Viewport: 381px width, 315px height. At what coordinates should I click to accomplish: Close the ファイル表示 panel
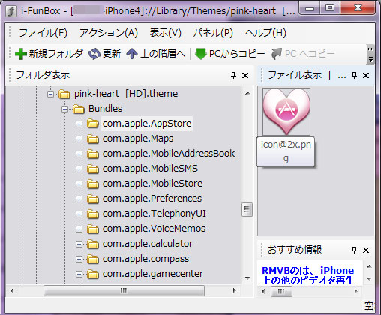pos(366,75)
